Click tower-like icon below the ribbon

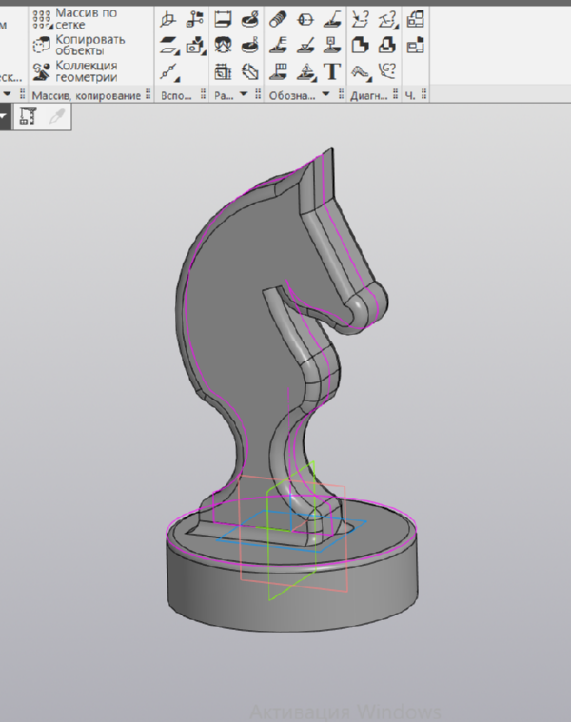coord(29,116)
